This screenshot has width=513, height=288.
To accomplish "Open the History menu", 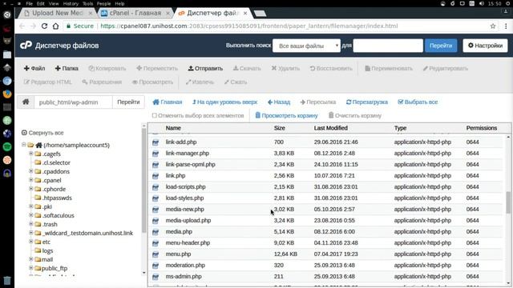I will [71, 3].
